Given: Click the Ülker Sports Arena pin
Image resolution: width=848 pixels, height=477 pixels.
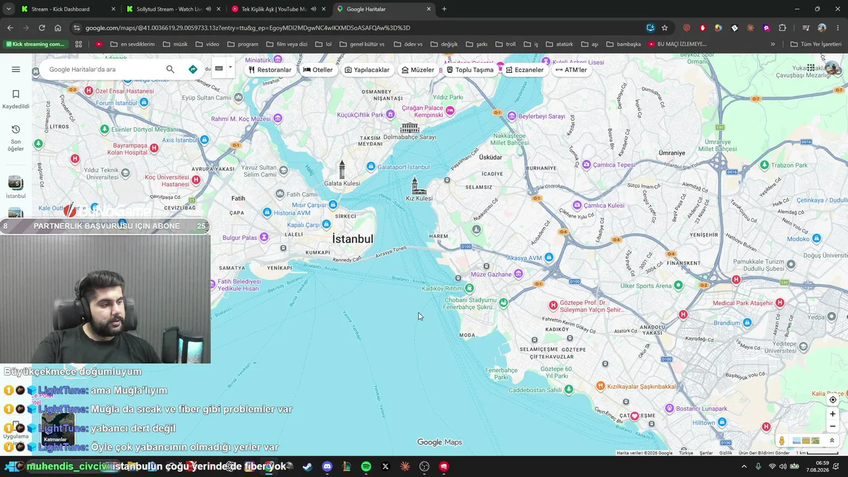Looking at the screenshot, I should (678, 286).
